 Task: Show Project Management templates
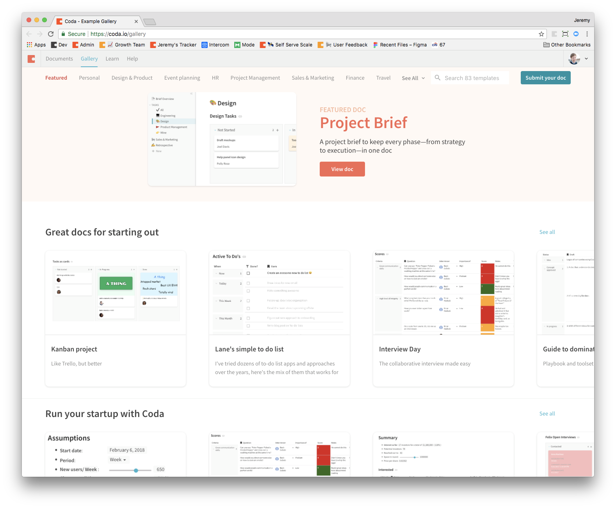tap(255, 78)
